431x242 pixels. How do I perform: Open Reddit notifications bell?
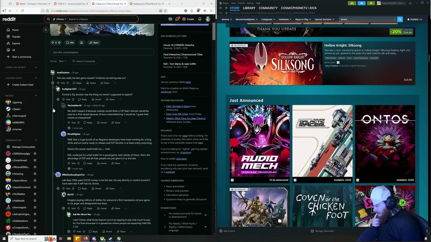click(x=200, y=19)
